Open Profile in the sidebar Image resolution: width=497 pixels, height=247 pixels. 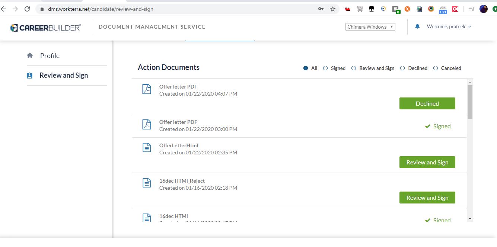(50, 56)
